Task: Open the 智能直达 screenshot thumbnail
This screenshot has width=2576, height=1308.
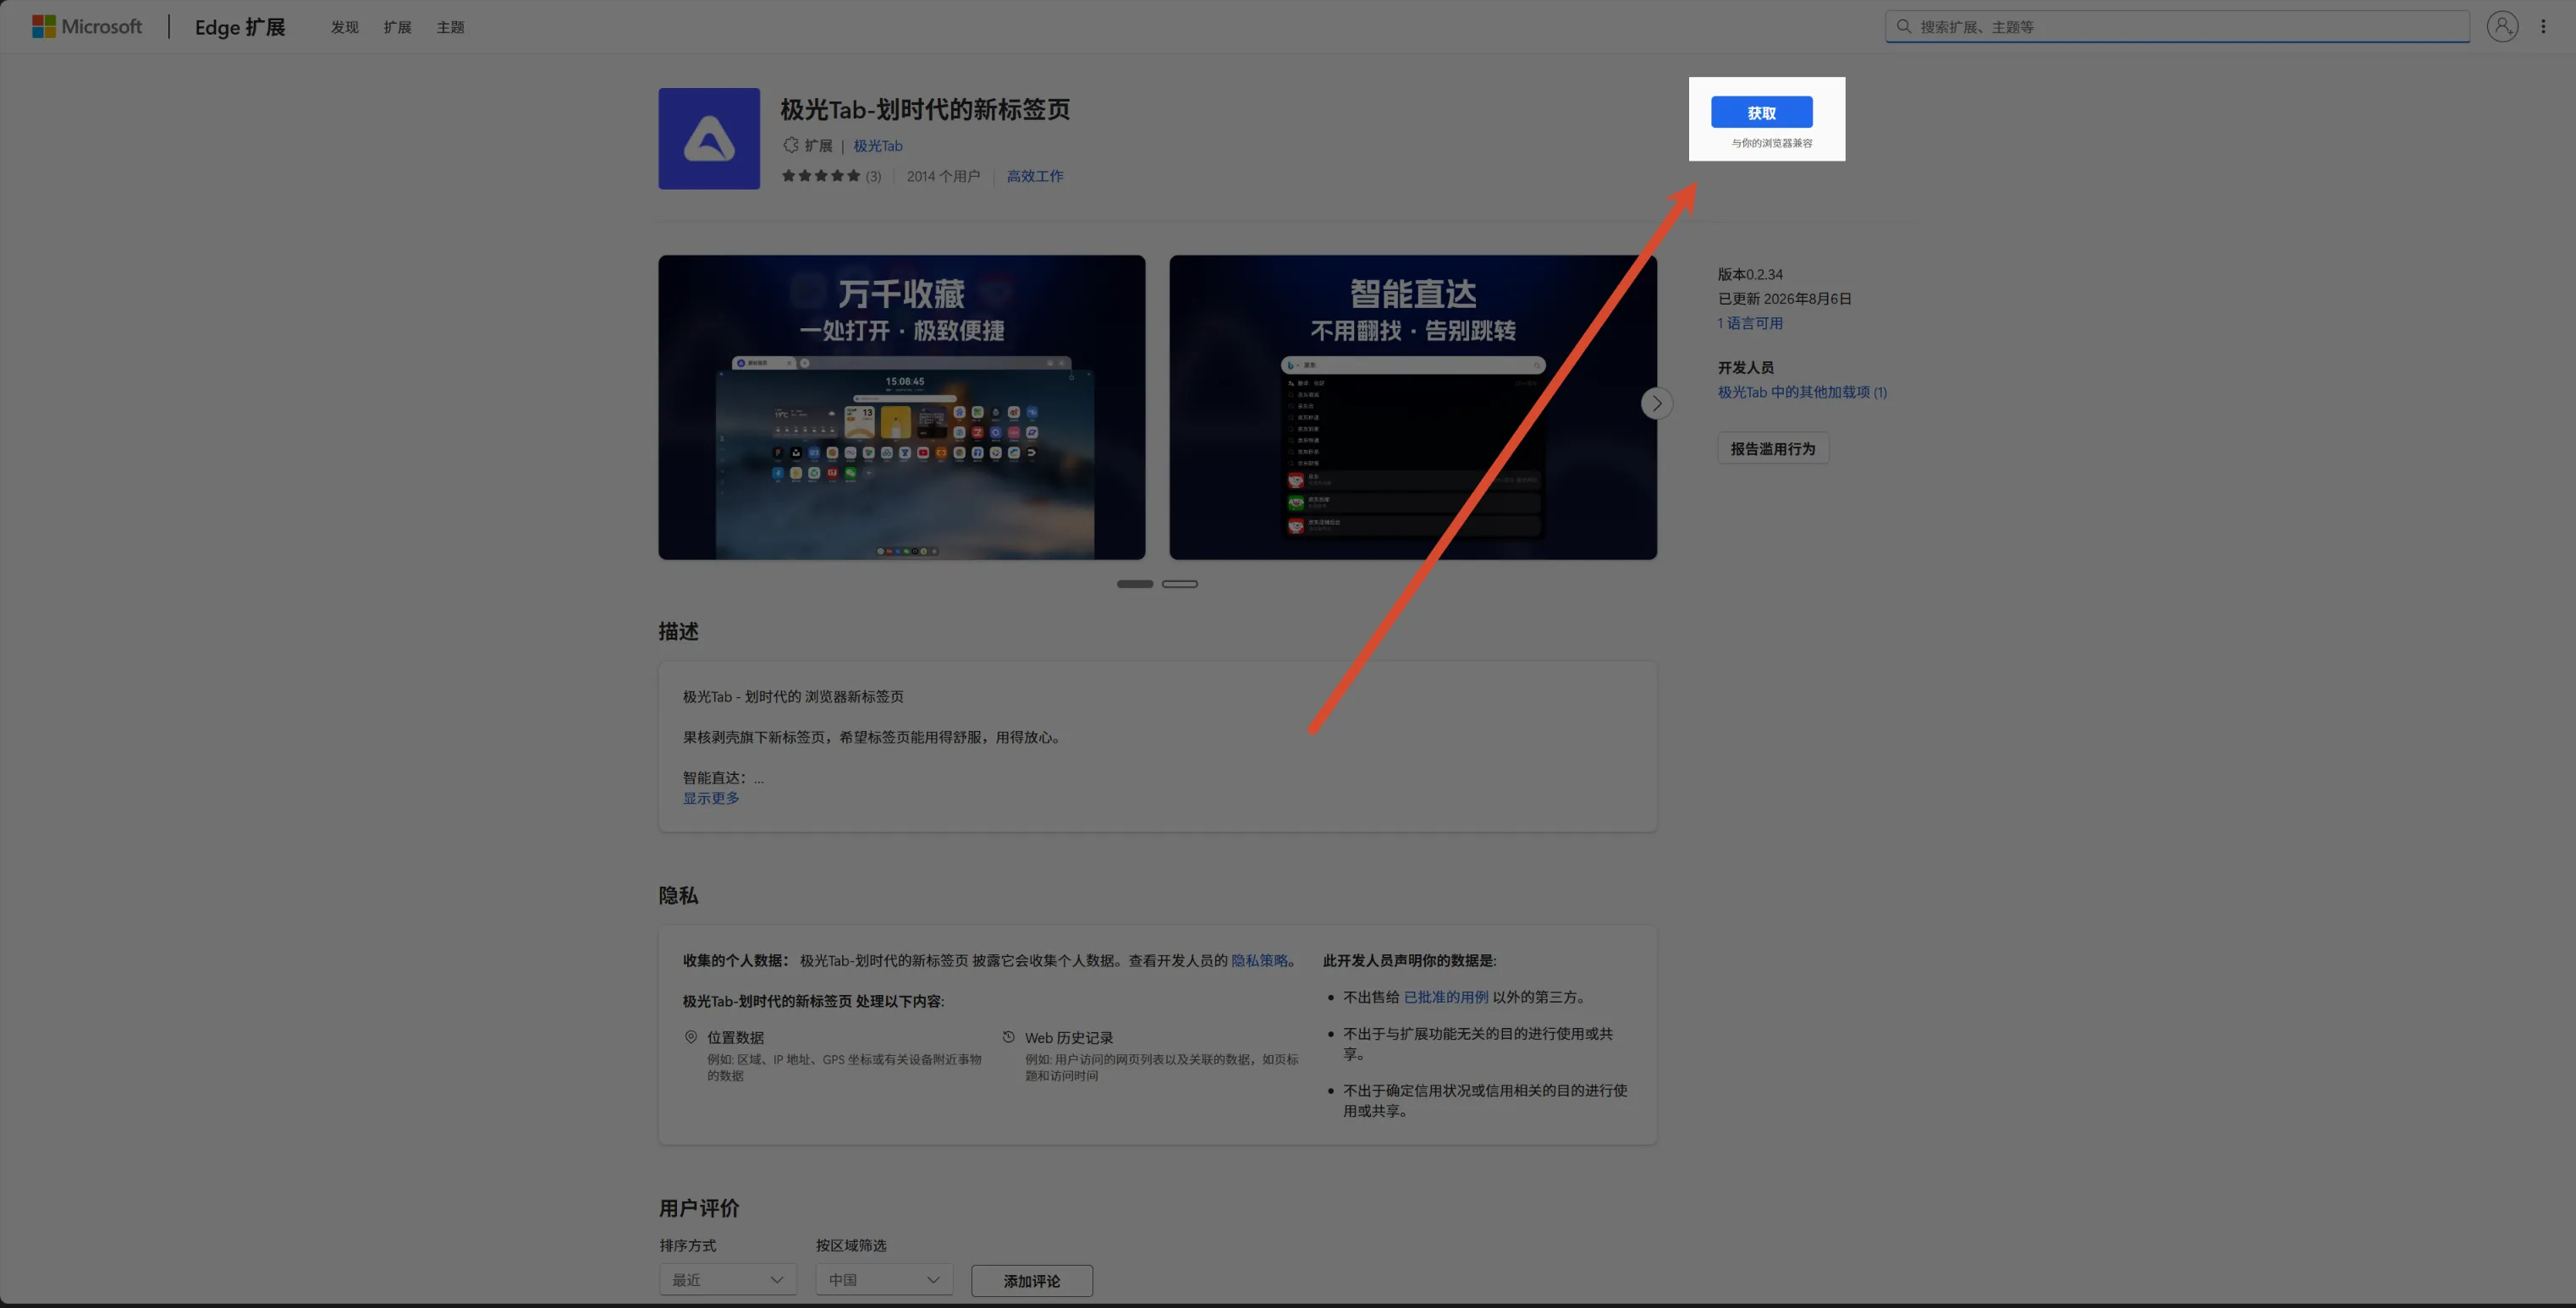Action: tap(1412, 407)
